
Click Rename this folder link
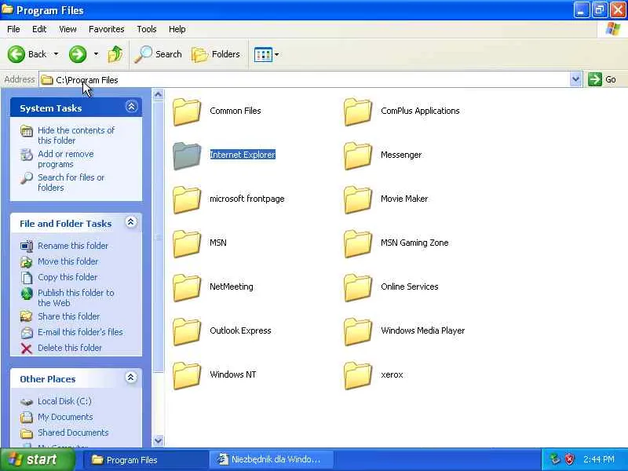[73, 246]
